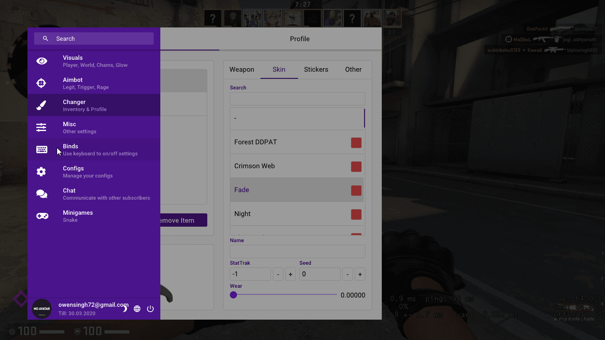The image size is (605, 340).
Task: Click the Chat bubbles icon
Action: point(42,194)
